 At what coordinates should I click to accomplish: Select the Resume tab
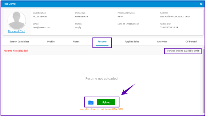(102, 42)
